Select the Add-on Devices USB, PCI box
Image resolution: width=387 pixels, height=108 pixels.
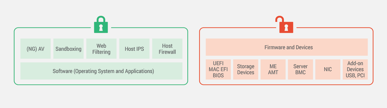355,69
